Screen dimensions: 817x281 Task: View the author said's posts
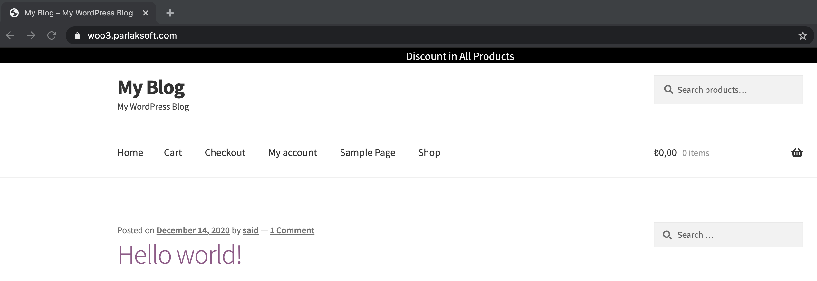pyautogui.click(x=251, y=230)
